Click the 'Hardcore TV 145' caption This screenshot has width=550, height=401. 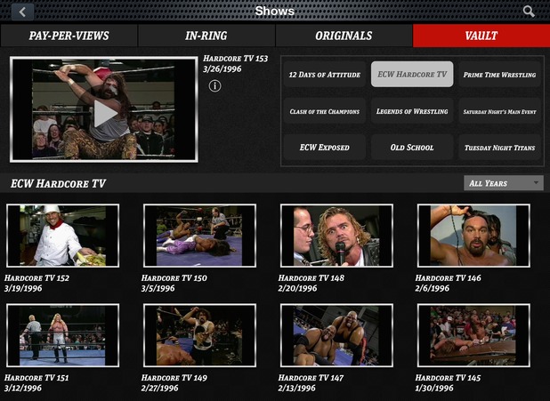[448, 378]
